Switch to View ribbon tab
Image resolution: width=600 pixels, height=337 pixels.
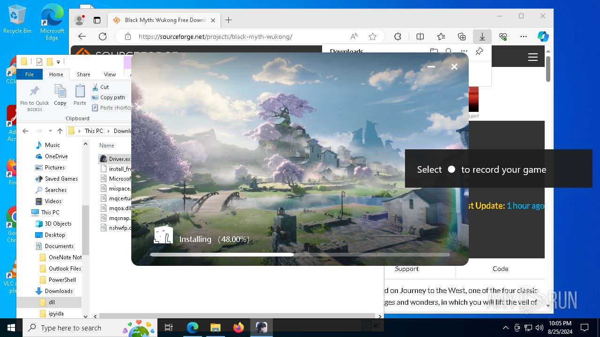(x=110, y=74)
